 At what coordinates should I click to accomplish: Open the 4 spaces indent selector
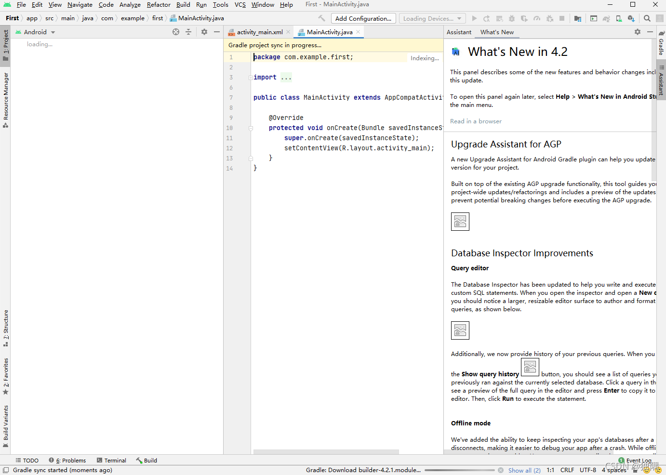point(614,470)
